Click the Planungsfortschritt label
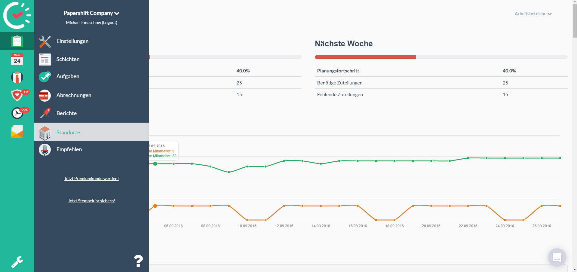Image resolution: width=577 pixels, height=272 pixels. pyautogui.click(x=338, y=71)
